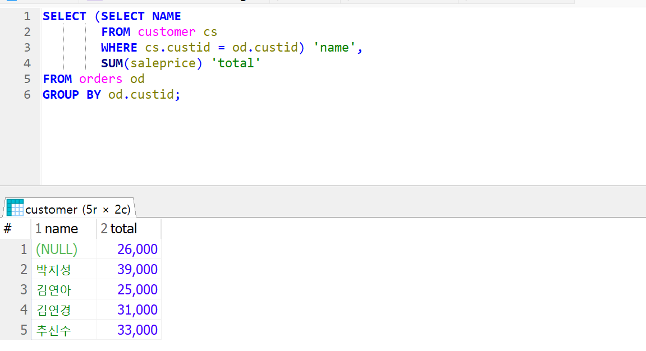Select the customer (5r × 2c) result tab

pyautogui.click(x=69, y=208)
